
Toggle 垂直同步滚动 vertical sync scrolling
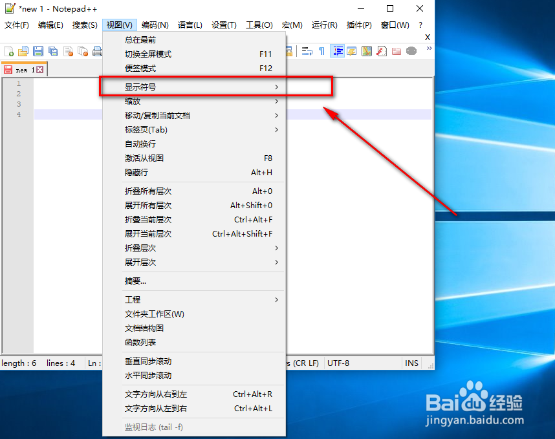[194, 361]
